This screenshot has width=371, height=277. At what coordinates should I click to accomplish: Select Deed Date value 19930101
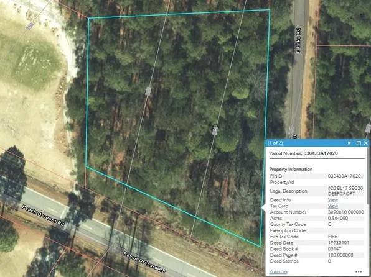(339, 243)
